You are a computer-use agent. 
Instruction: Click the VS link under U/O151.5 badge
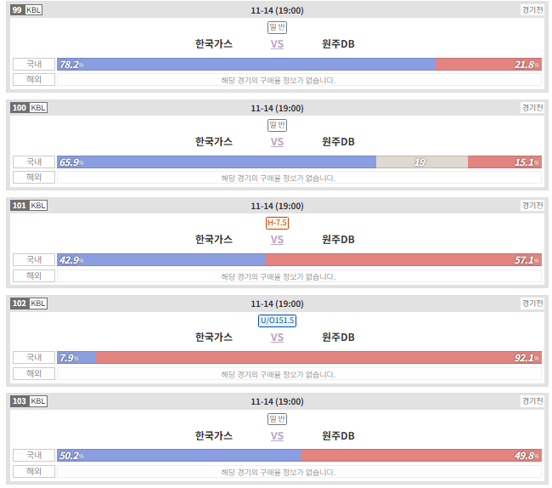(277, 338)
